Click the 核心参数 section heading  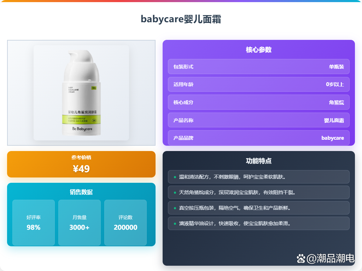[258, 49]
